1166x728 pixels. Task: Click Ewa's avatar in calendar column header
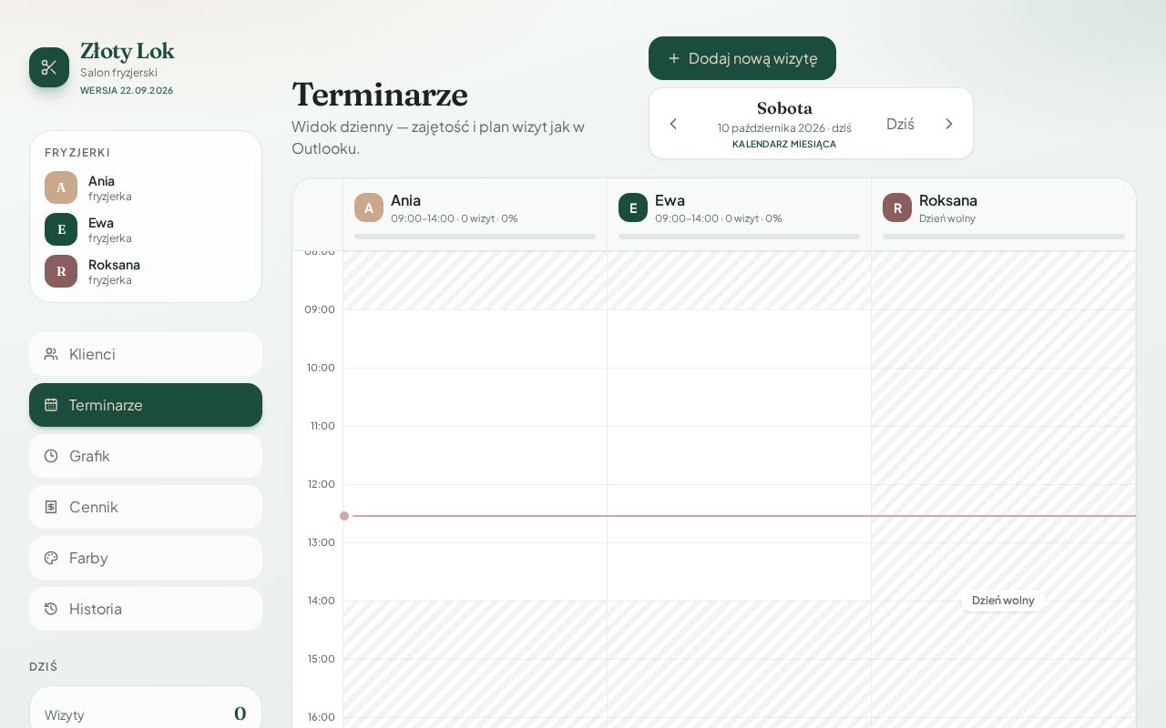[633, 207]
